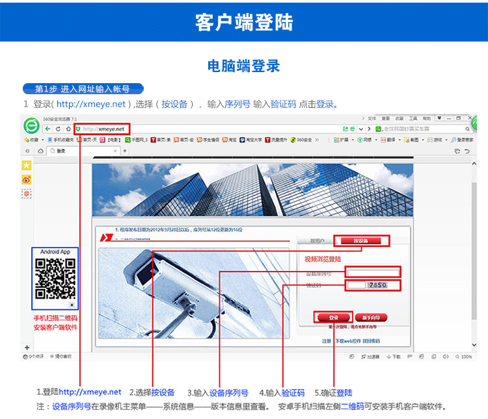Open the 登录管家 login manager

tap(462, 140)
